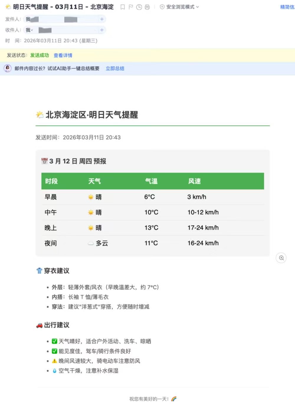Click the car icon beside 出行建议
295x413 pixels.
39,325
